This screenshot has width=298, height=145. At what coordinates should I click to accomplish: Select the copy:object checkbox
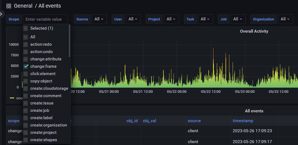[26, 81]
